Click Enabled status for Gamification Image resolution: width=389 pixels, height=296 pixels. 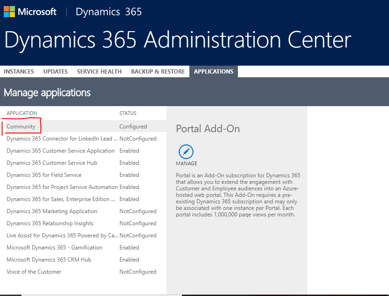129,248
